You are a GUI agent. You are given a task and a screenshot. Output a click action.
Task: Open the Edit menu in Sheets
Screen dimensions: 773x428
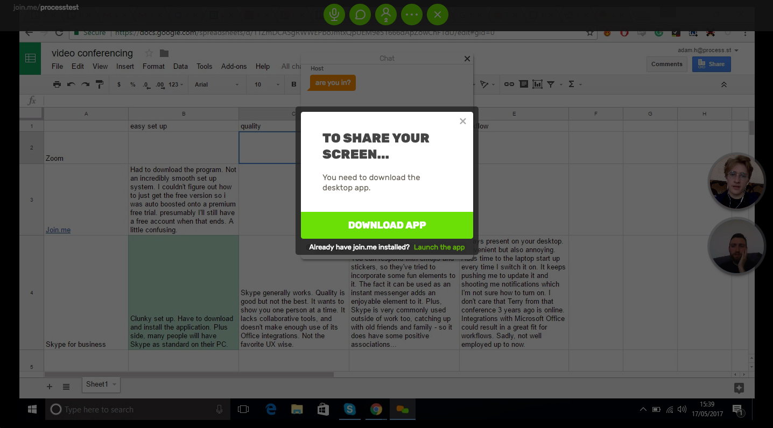[x=78, y=66]
